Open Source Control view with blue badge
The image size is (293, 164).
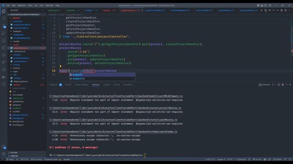click(4, 26)
